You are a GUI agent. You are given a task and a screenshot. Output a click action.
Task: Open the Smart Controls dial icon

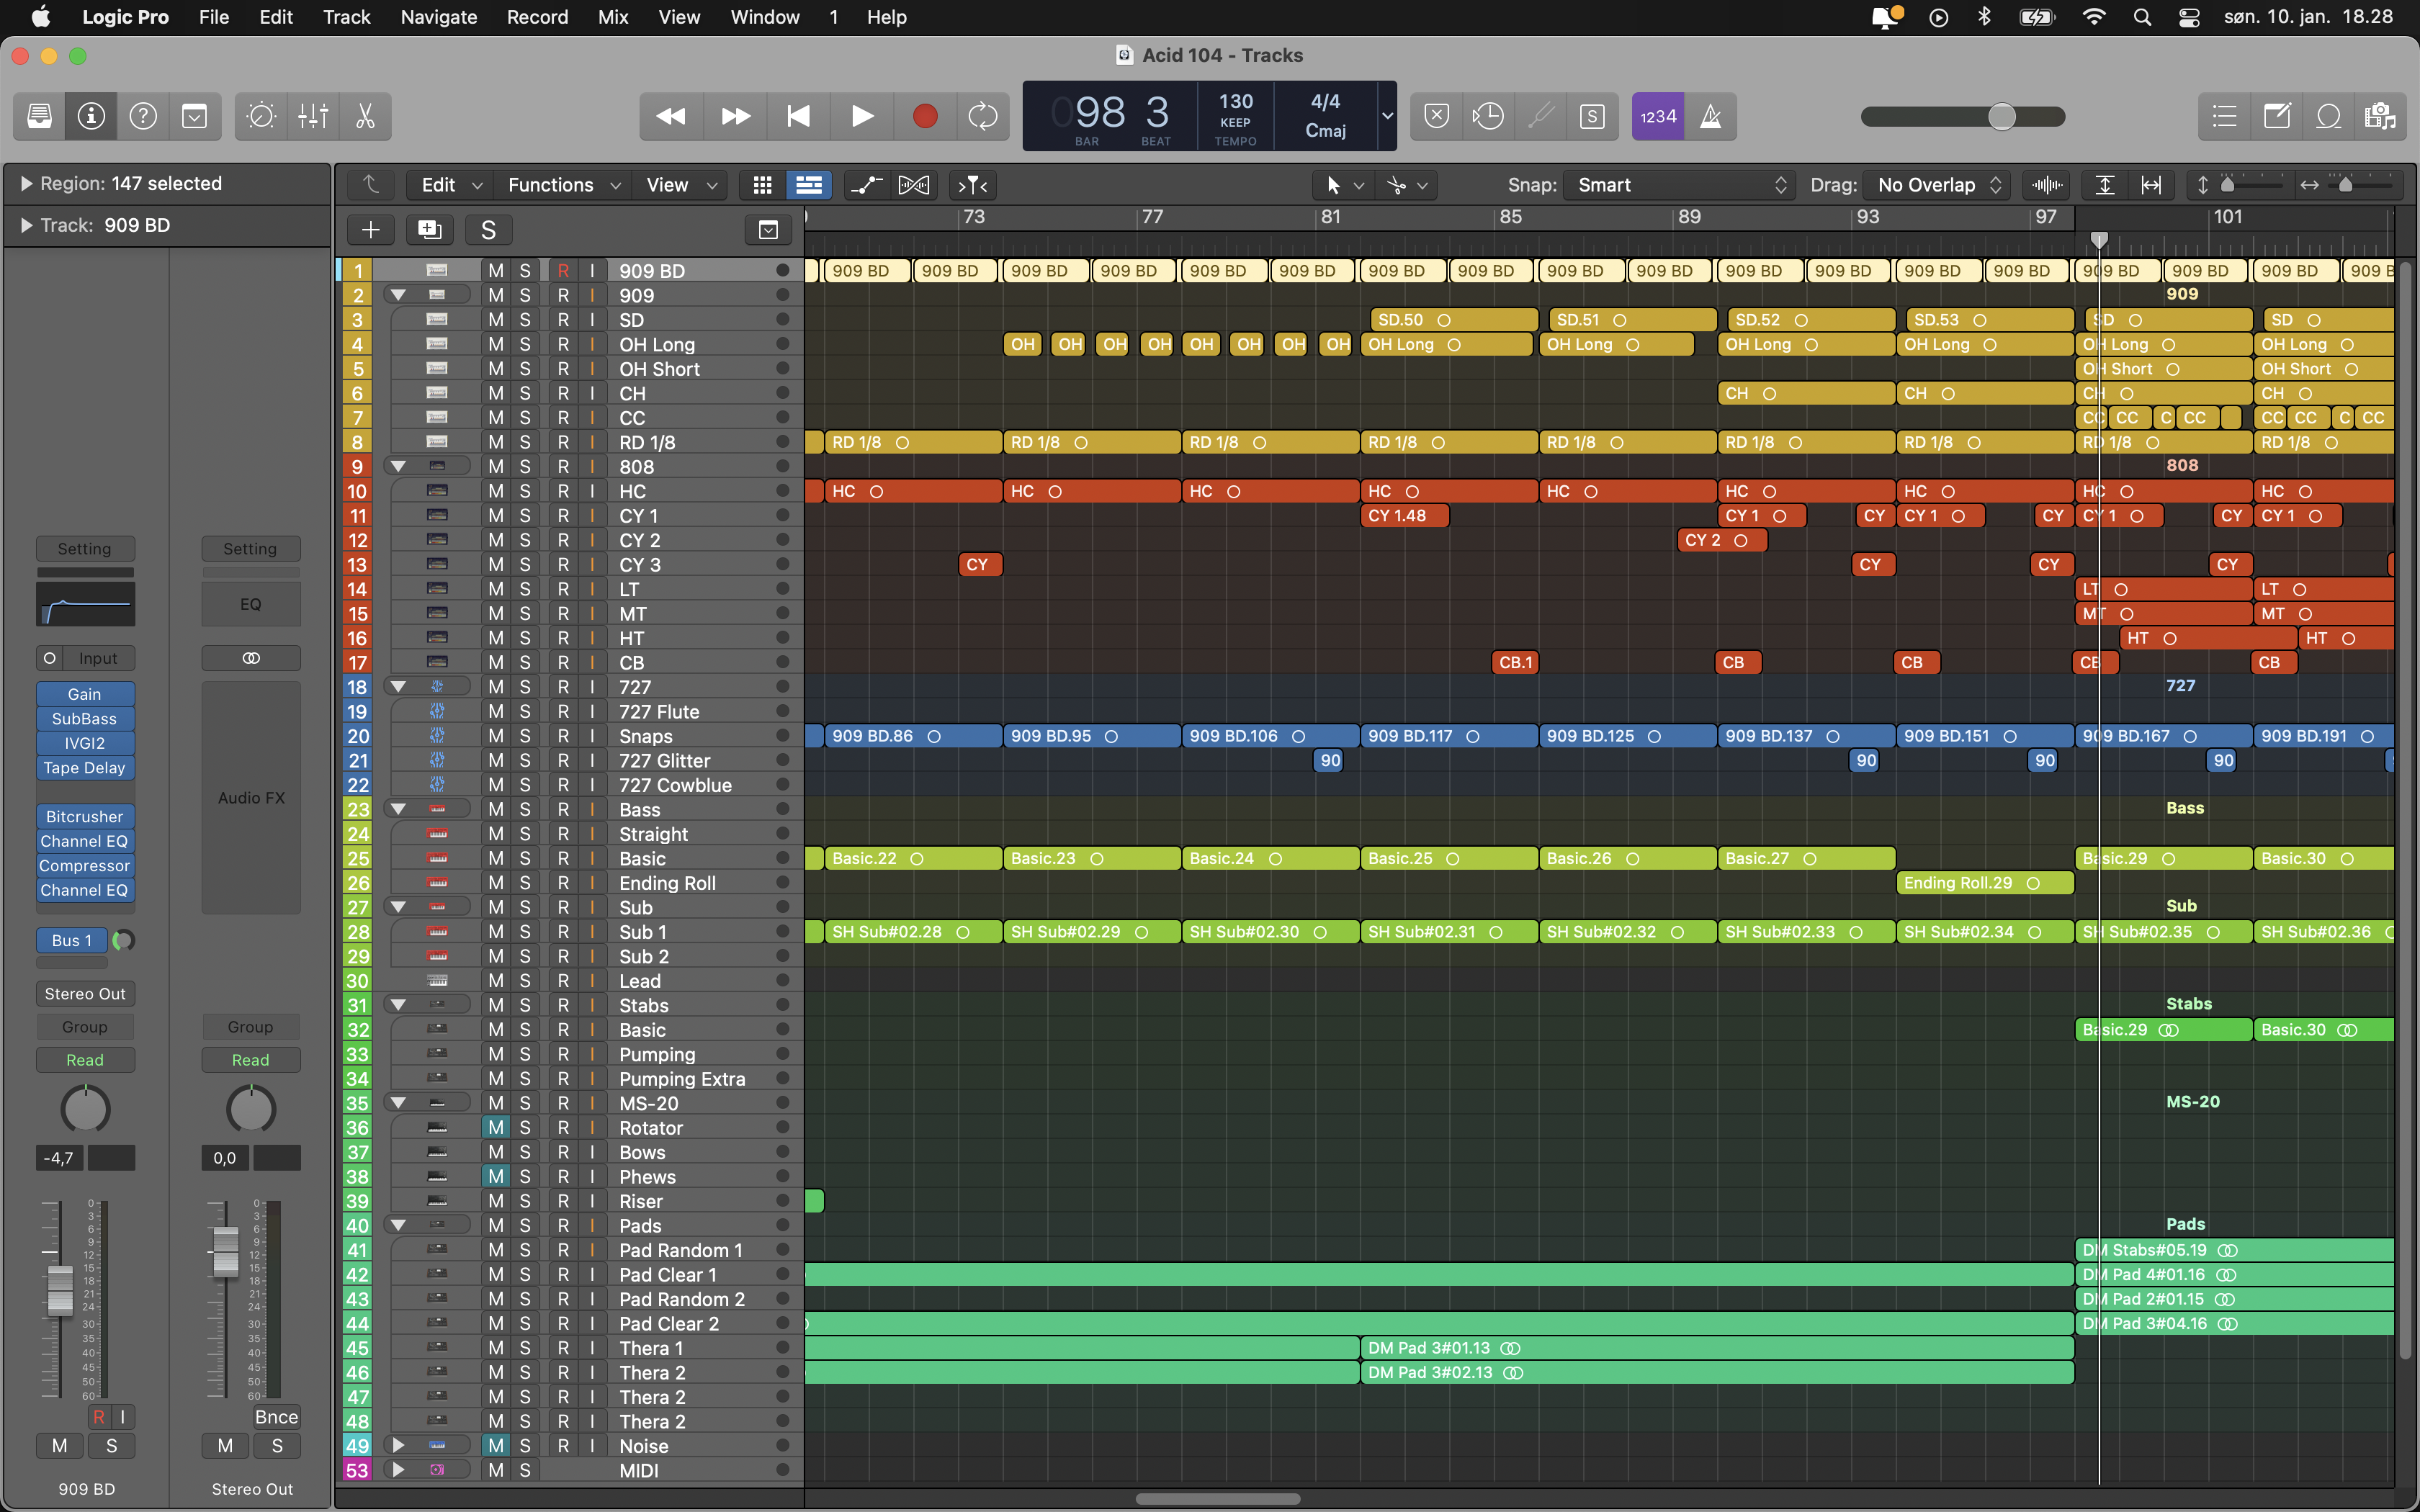(x=261, y=117)
